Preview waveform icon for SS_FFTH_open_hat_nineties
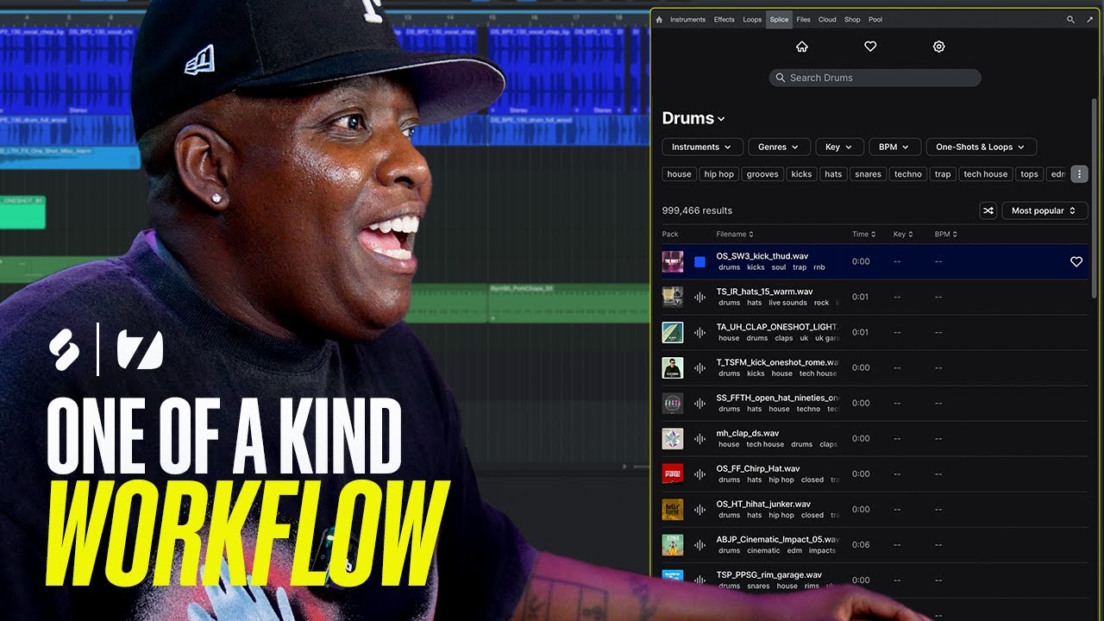The image size is (1104, 621). 699,403
